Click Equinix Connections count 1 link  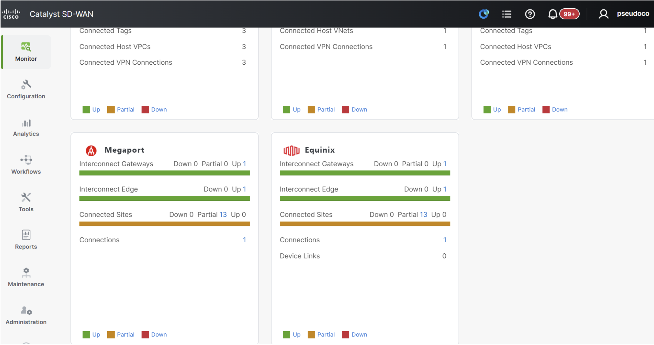pyautogui.click(x=445, y=240)
